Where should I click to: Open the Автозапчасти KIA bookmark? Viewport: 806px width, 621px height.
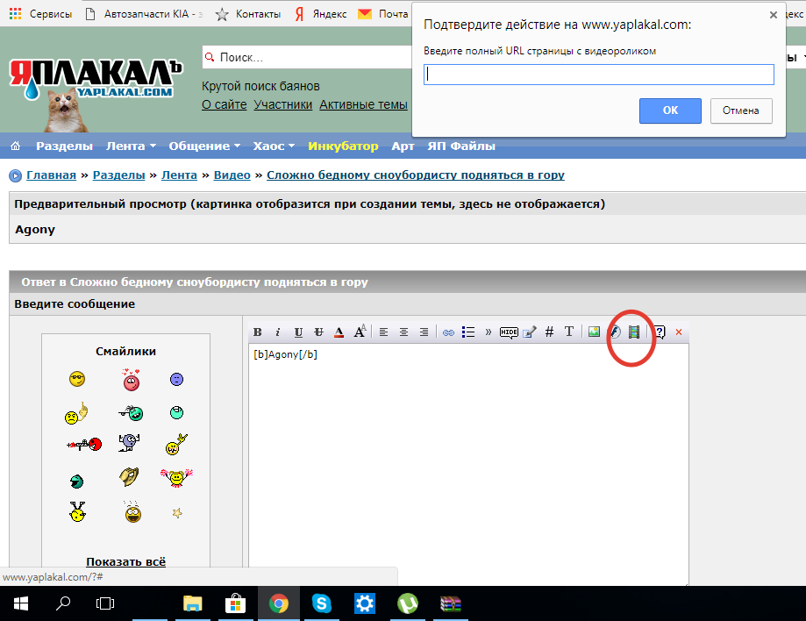click(x=144, y=14)
